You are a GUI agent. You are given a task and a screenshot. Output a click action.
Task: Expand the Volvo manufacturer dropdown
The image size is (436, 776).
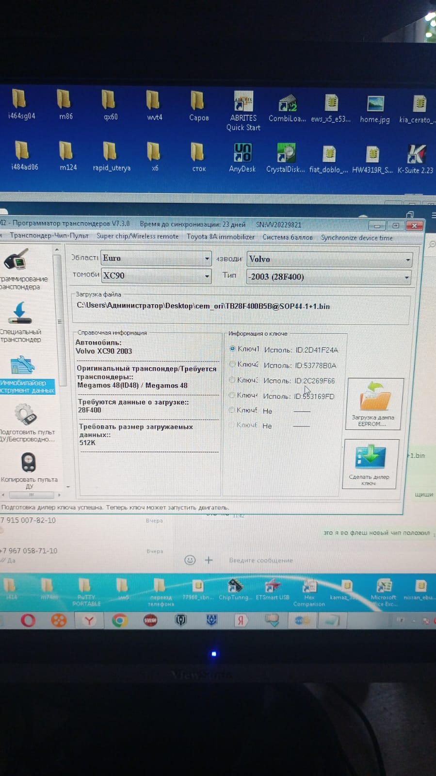pyautogui.click(x=408, y=260)
